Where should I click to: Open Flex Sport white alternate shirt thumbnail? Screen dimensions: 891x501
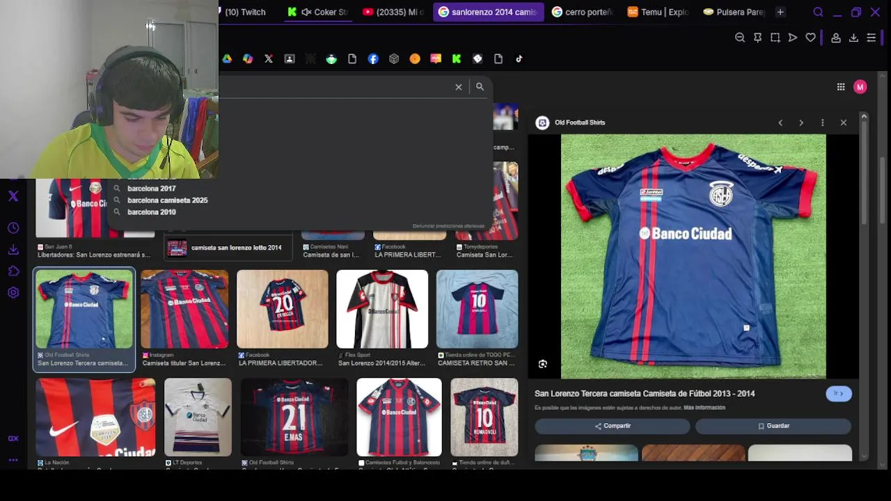(382, 309)
